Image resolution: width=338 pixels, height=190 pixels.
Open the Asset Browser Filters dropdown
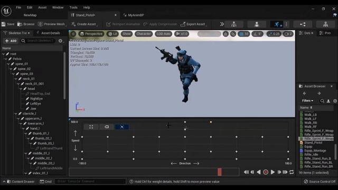(x=307, y=101)
